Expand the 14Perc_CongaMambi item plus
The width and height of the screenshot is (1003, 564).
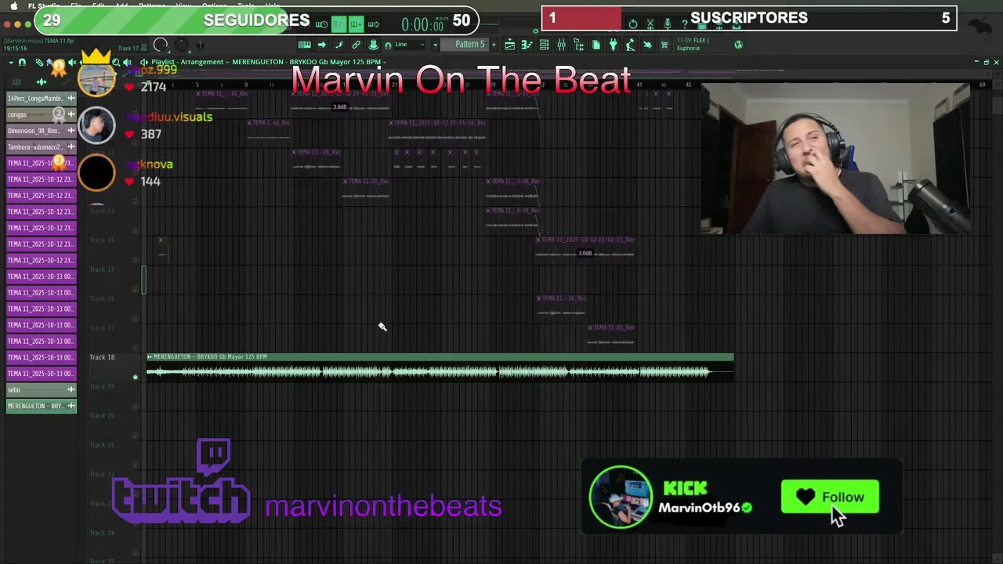[71, 98]
